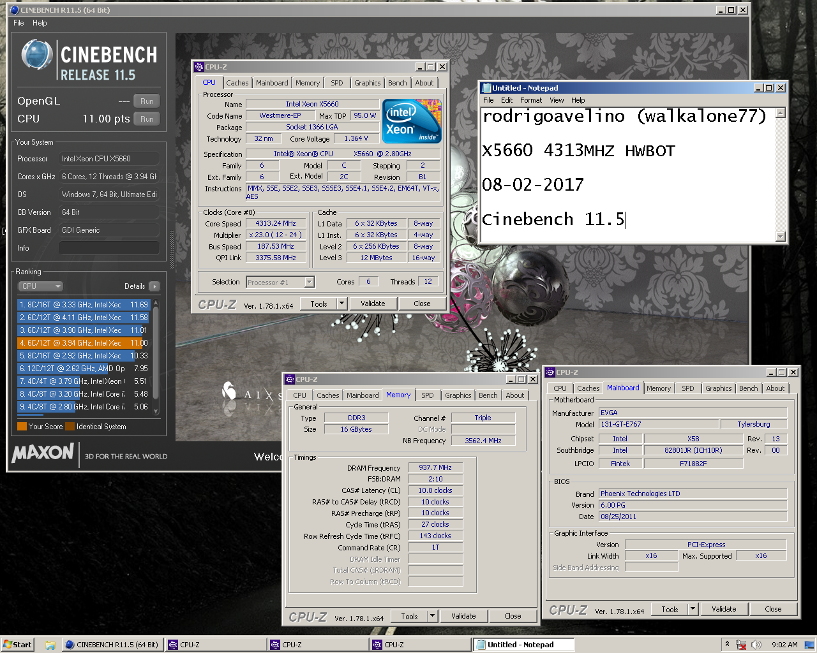Viewport: 817px width, 653px height.
Task: Click the Intel Xeon inside logo
Action: pos(412,121)
